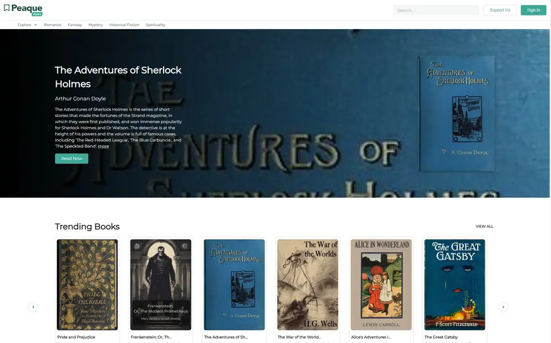
Task: Click 'Pride and Prejudice' title text
Action: click(76, 337)
